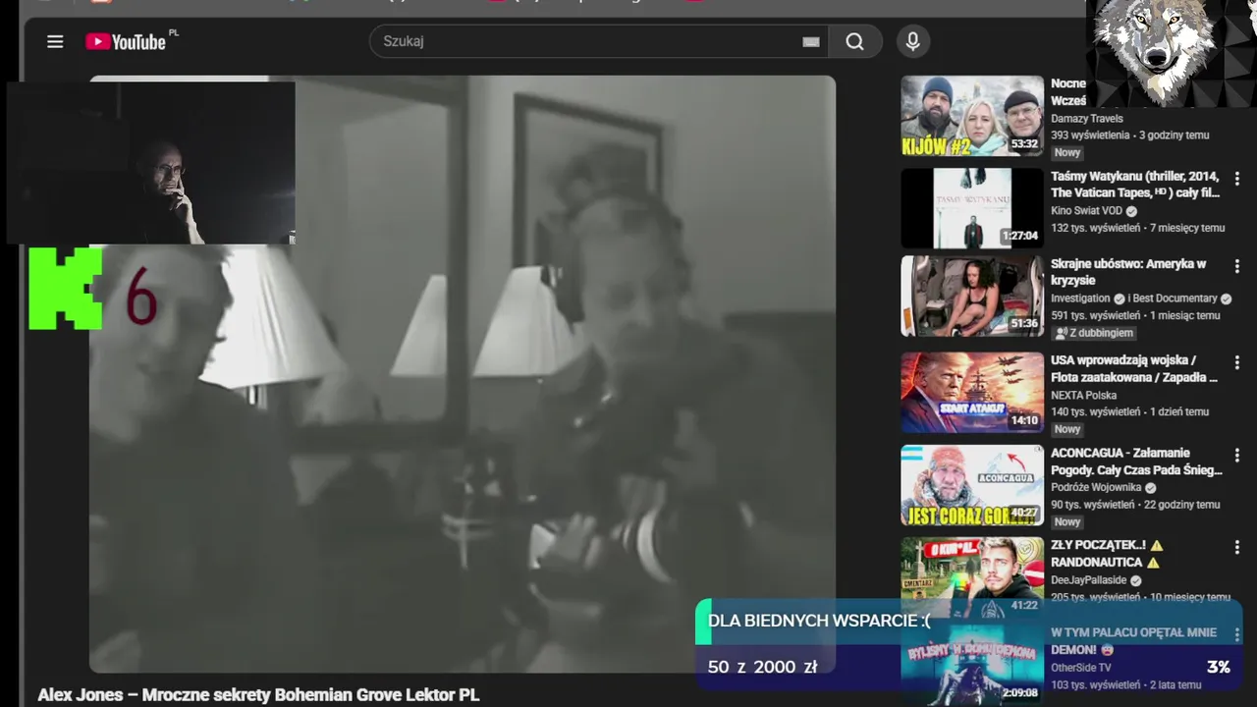This screenshot has height=707, width=1257.
Task: Click the text 103 tys. wyświetleń
Action: click(x=1096, y=684)
